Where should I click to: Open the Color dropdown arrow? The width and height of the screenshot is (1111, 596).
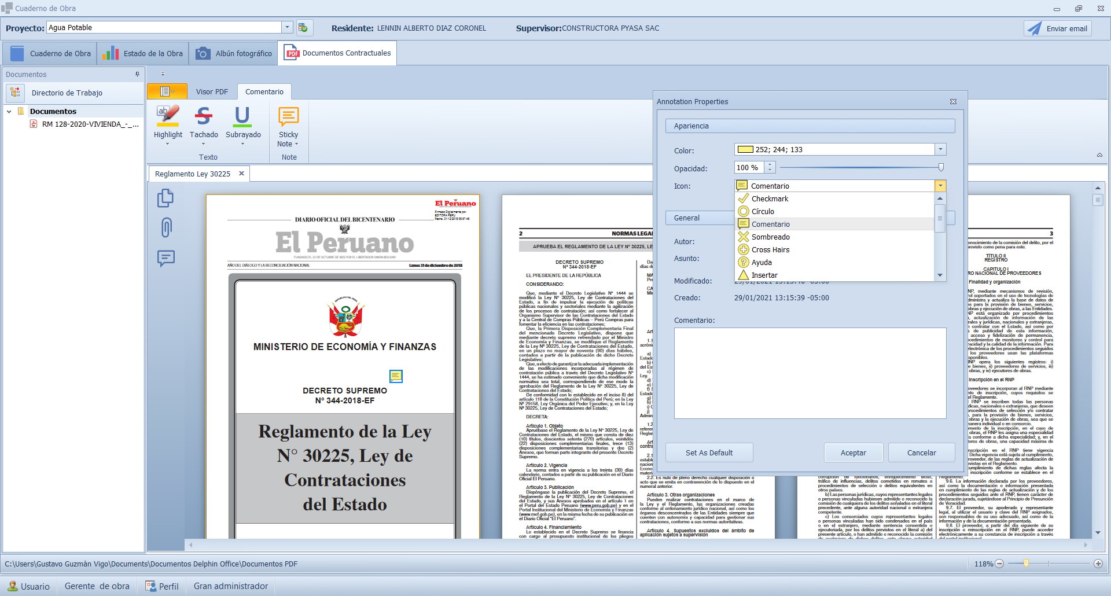click(940, 149)
